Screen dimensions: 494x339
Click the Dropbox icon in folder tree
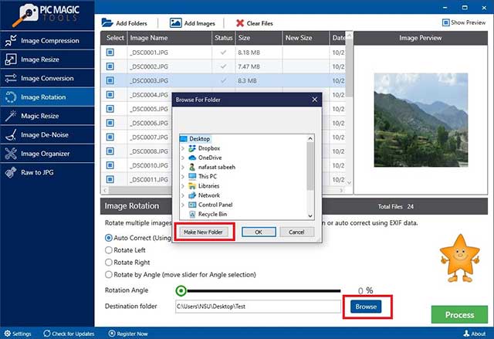(192, 148)
